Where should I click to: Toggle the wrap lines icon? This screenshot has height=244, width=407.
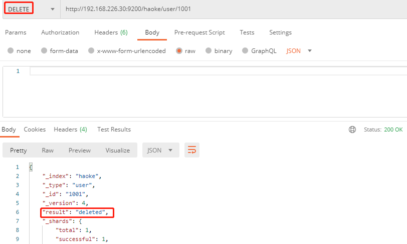(x=192, y=150)
